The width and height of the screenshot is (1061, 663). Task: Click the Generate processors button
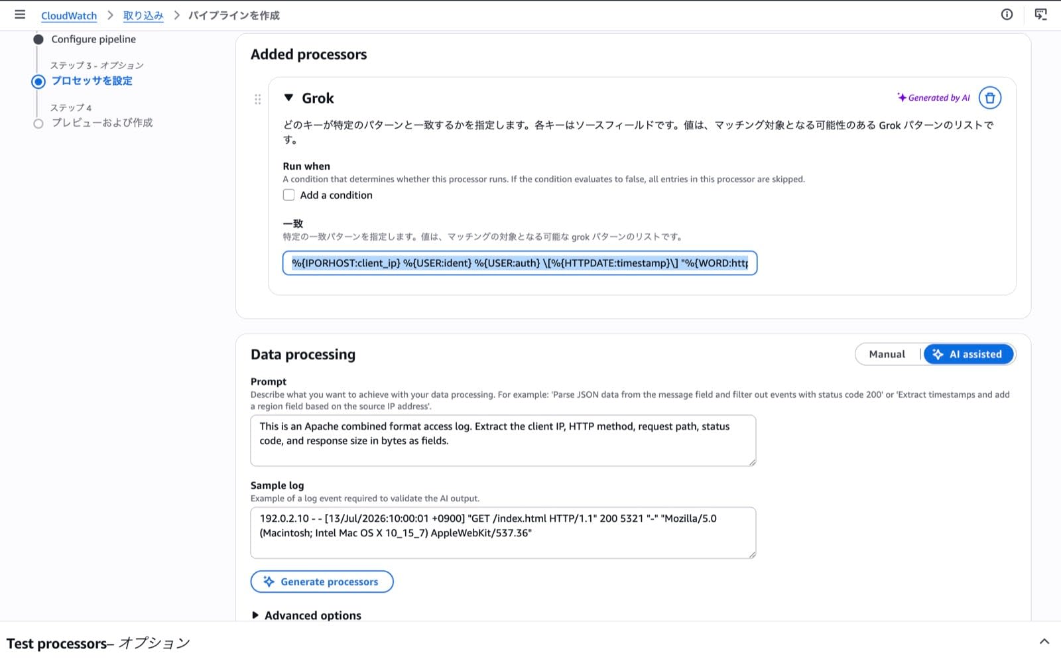pyautogui.click(x=322, y=581)
